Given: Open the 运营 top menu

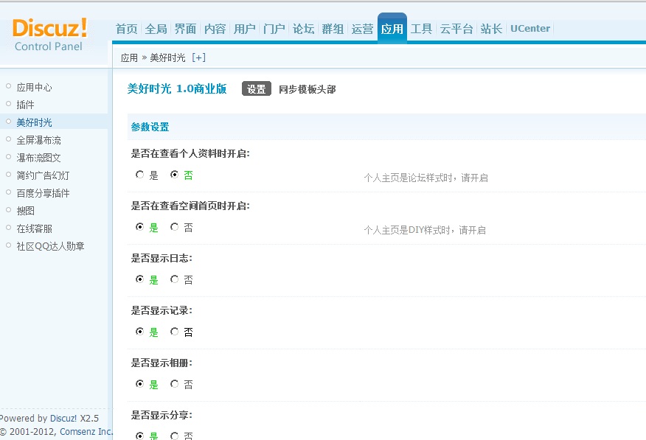Looking at the screenshot, I should pos(363,29).
